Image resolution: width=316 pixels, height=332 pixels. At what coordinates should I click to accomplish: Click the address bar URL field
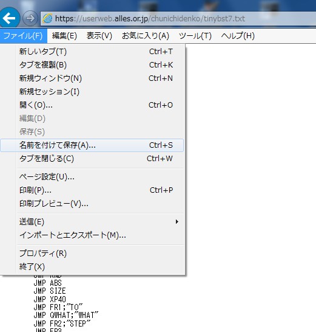click(178, 19)
